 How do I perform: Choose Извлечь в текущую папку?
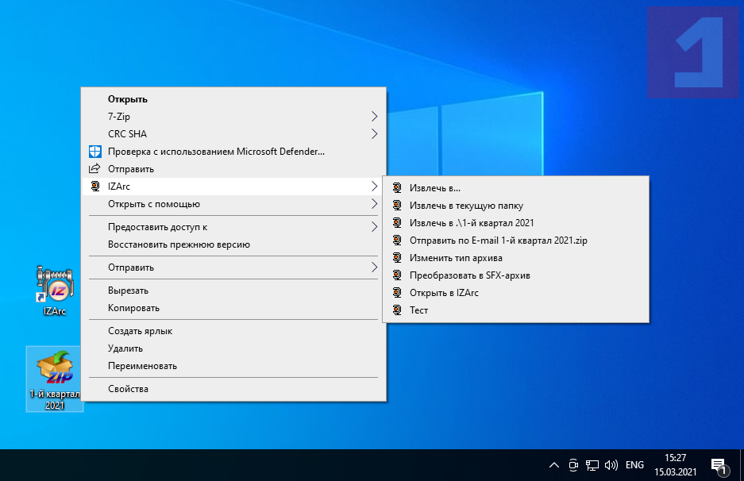466,206
